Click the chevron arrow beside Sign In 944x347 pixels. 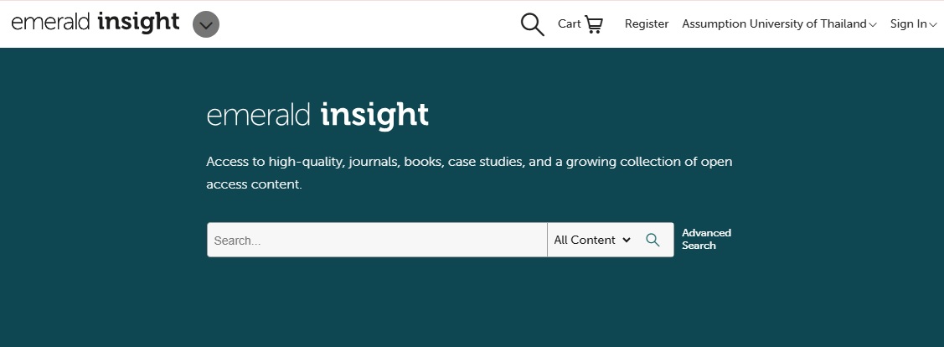[x=933, y=25]
